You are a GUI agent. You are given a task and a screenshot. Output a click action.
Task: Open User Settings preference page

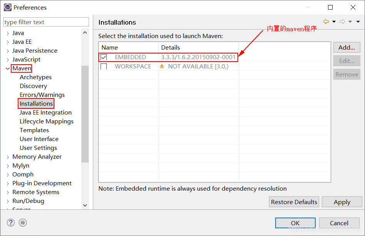tap(39, 148)
